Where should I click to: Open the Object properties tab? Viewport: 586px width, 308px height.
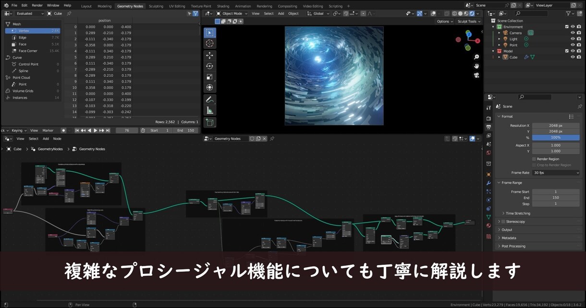[x=488, y=175]
